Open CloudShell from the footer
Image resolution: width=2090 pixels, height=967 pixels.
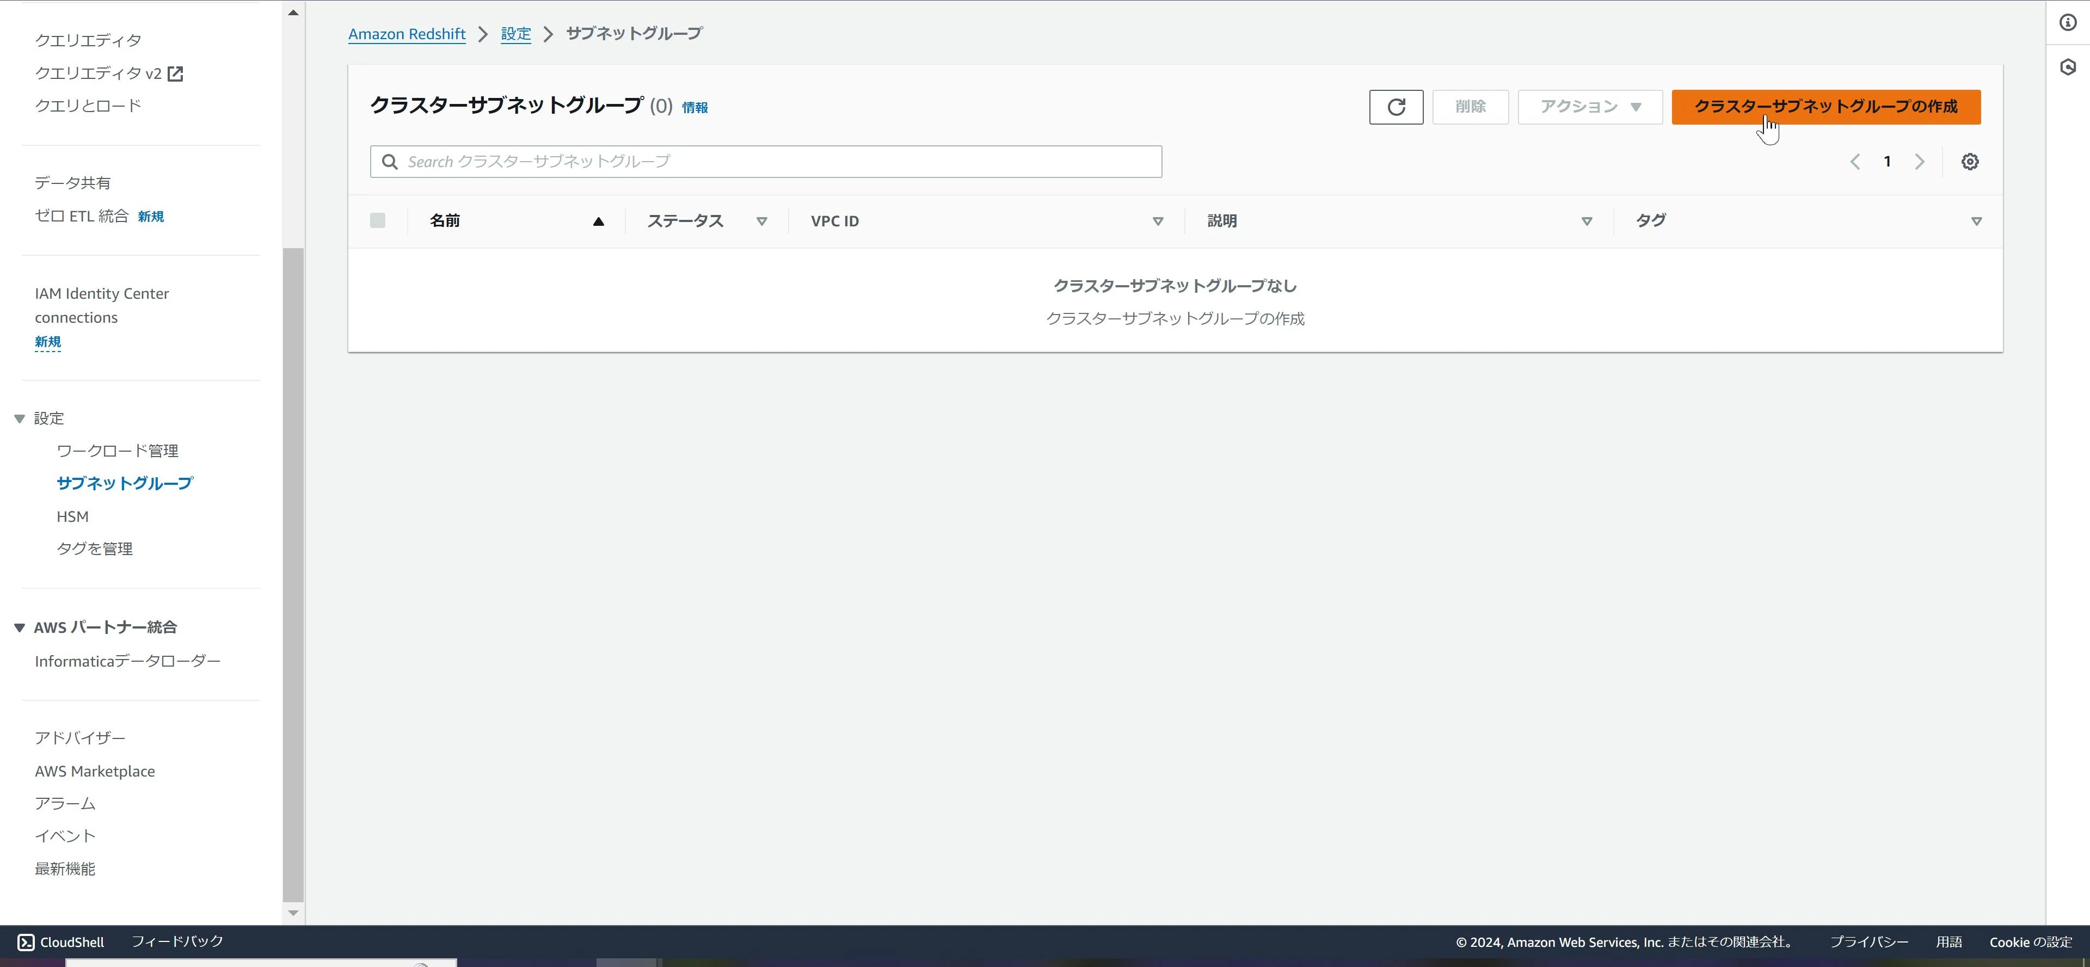click(61, 942)
